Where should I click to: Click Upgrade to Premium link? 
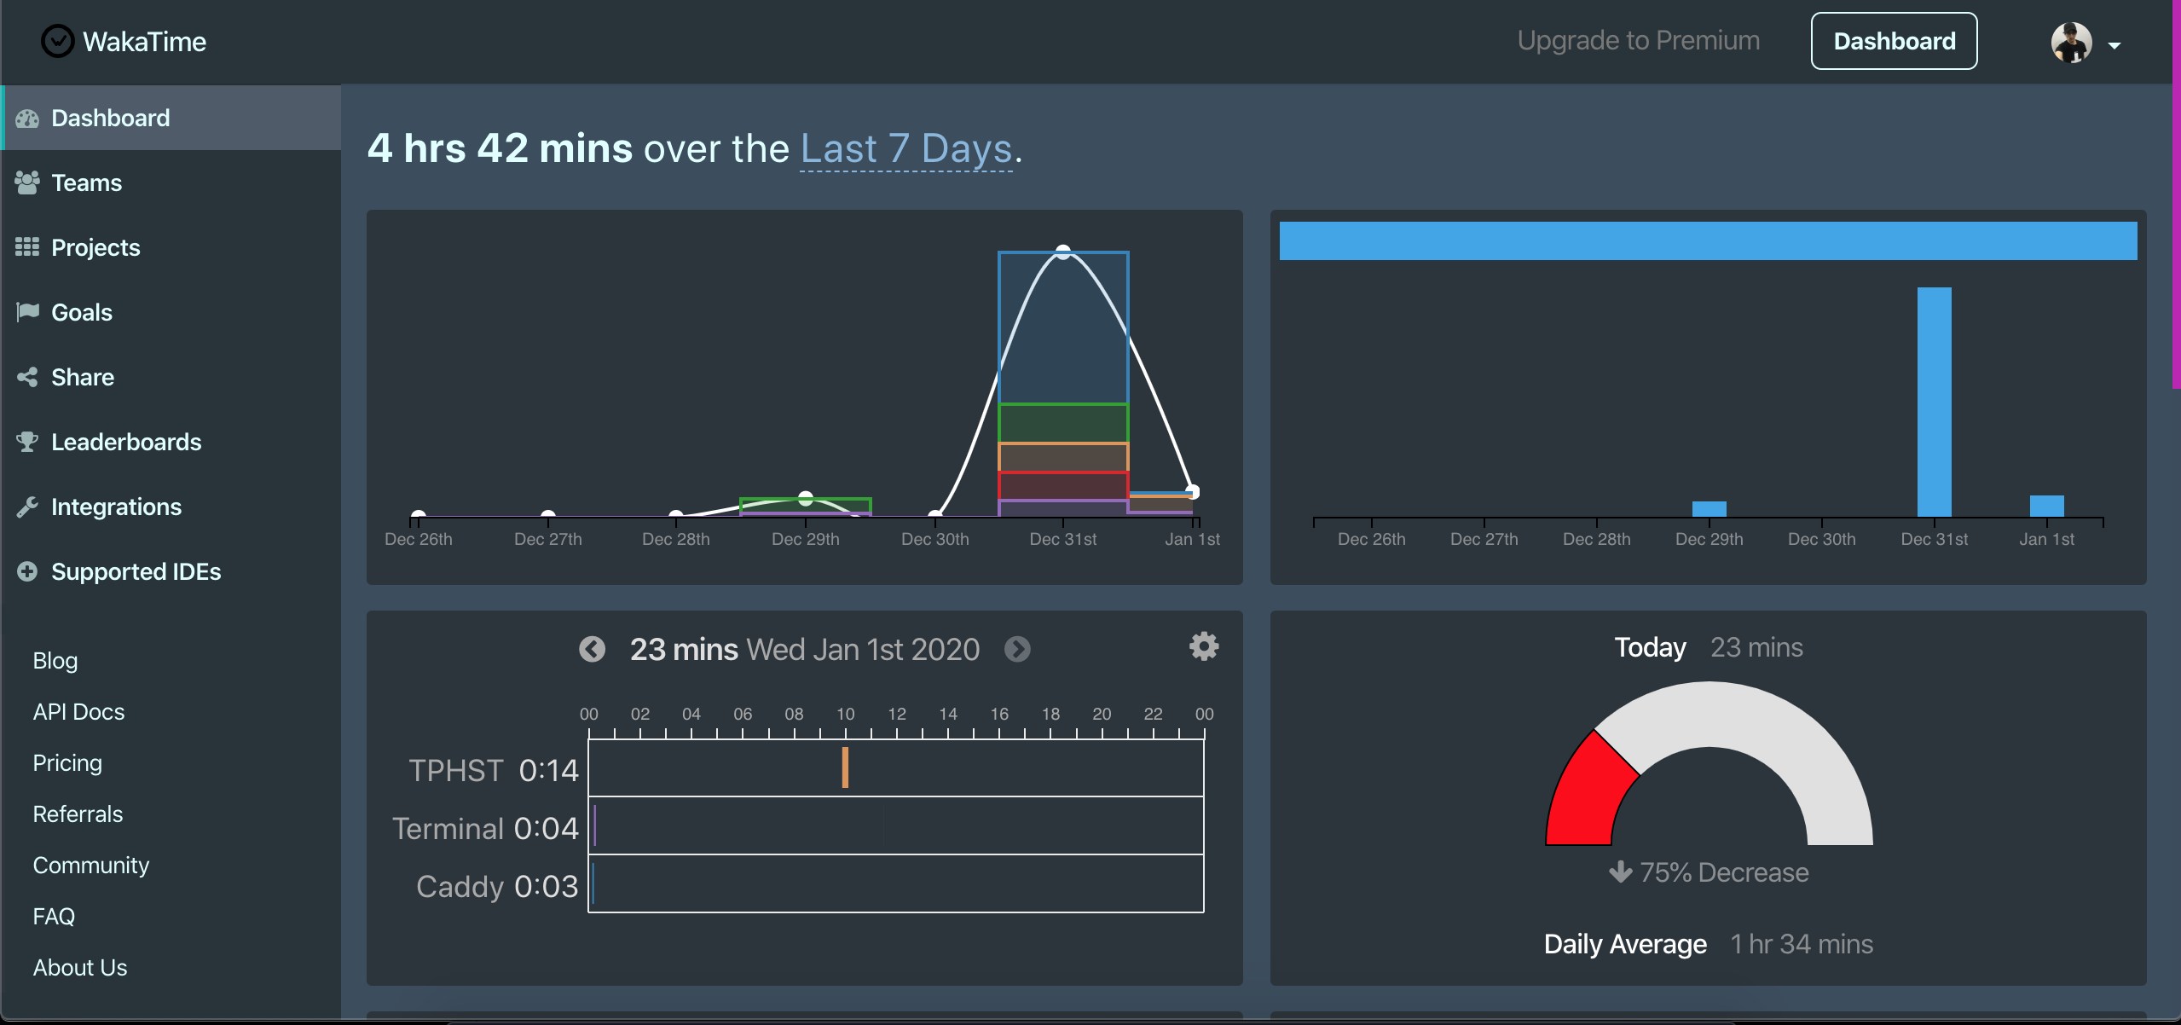[1638, 41]
